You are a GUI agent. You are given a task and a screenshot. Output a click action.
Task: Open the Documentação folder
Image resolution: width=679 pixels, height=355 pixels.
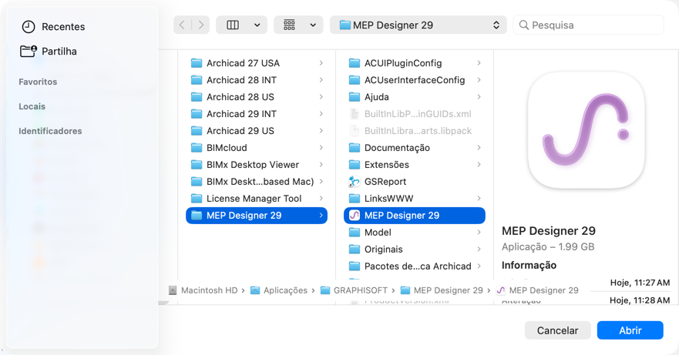point(415,148)
